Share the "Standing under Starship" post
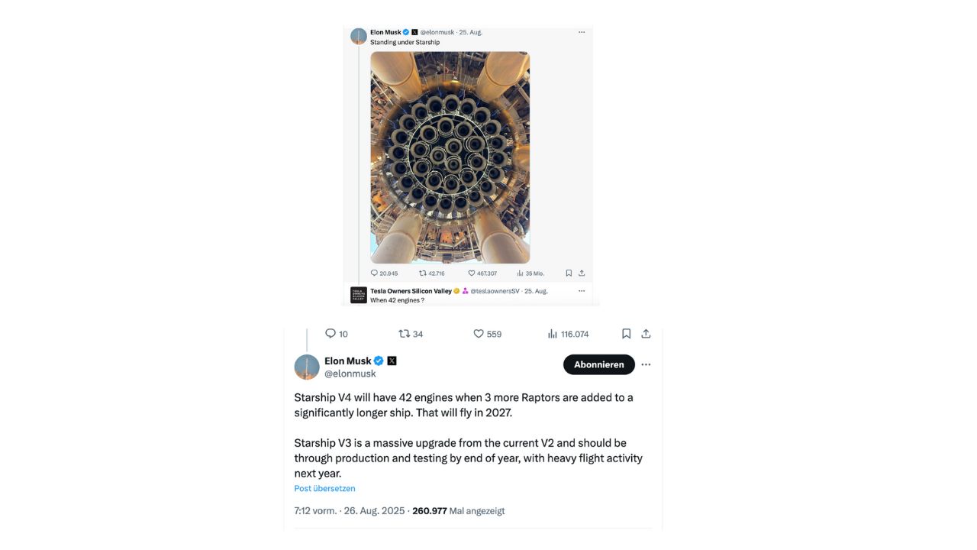The width and height of the screenshot is (977, 550). click(582, 273)
